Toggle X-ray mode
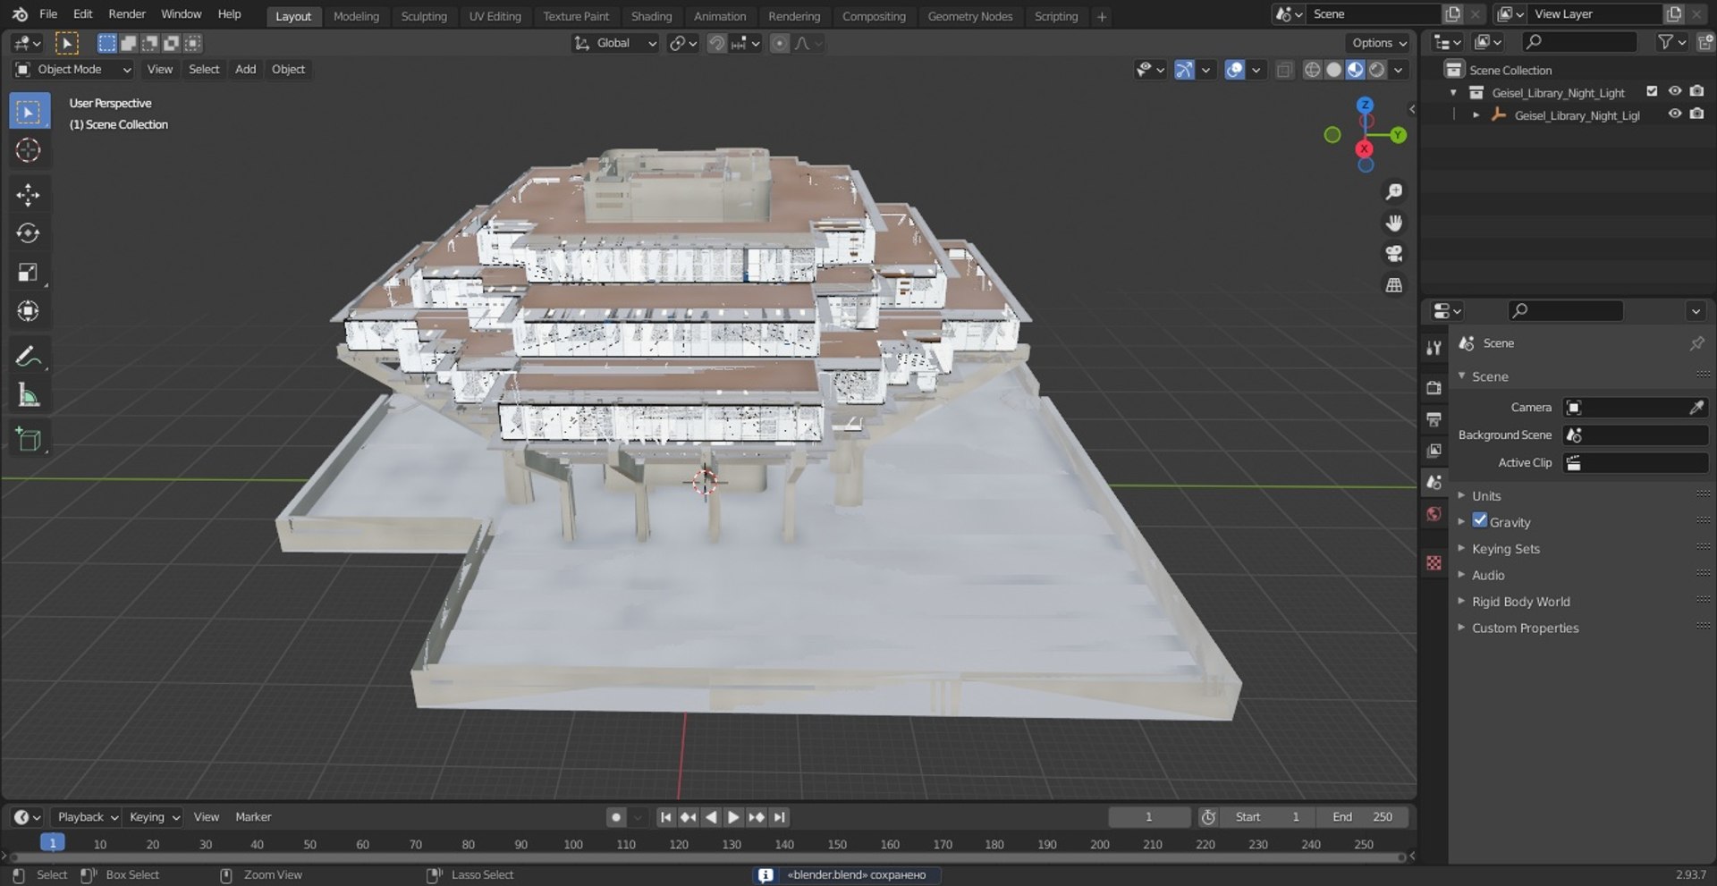The image size is (1717, 886). click(x=1284, y=70)
